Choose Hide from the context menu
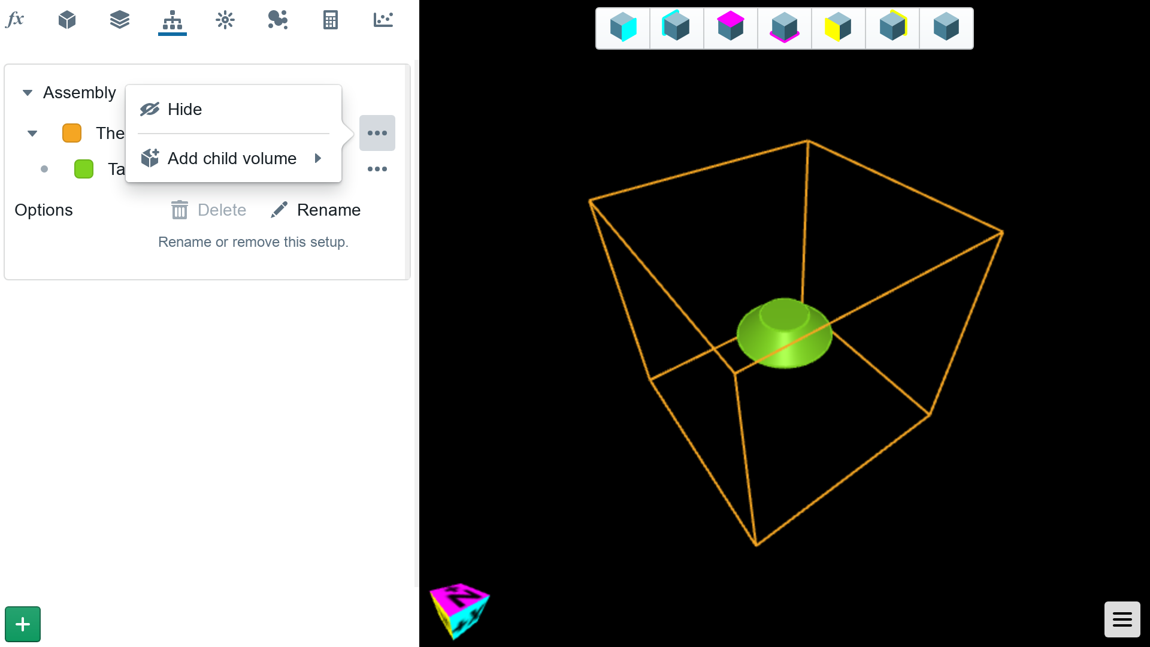 tap(234, 109)
